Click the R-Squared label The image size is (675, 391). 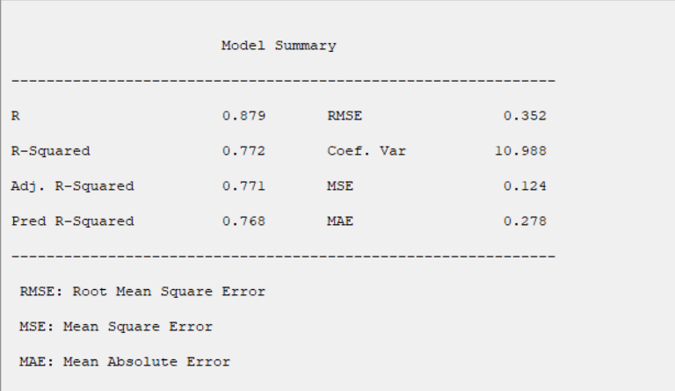click(51, 151)
